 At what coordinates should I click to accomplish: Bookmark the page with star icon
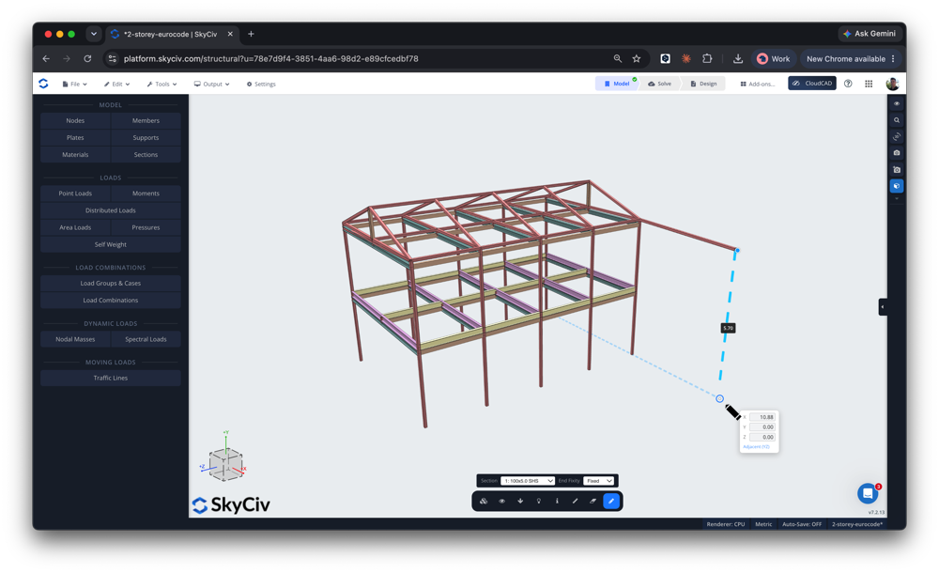pos(637,59)
